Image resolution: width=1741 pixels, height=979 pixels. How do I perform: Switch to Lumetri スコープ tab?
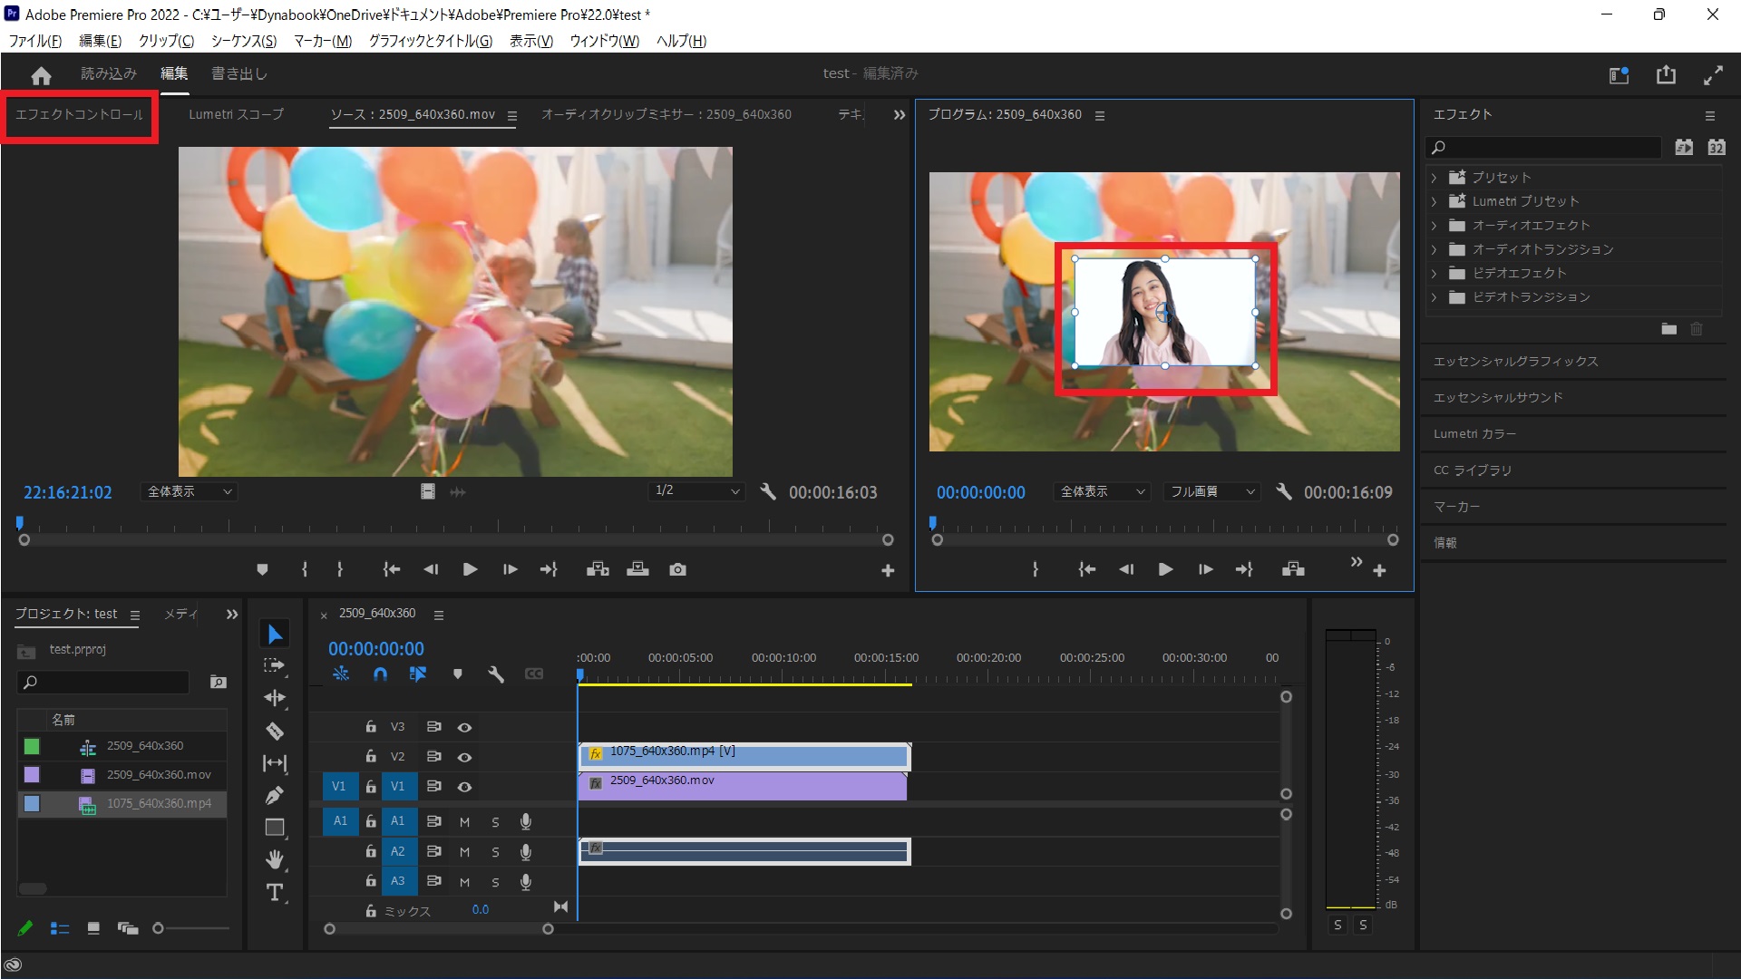point(236,114)
